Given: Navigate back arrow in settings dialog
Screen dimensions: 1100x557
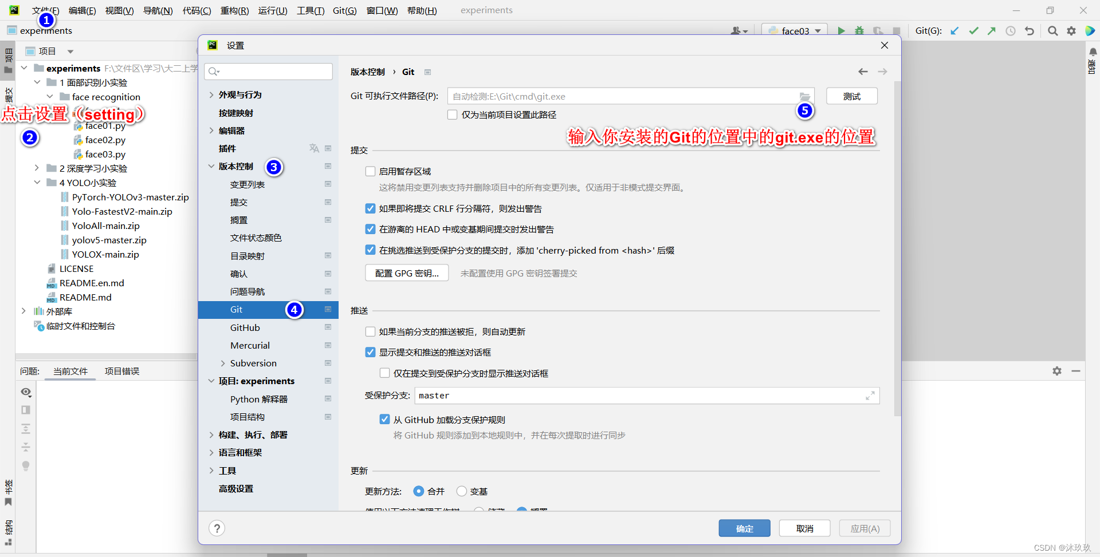Looking at the screenshot, I should click(863, 72).
